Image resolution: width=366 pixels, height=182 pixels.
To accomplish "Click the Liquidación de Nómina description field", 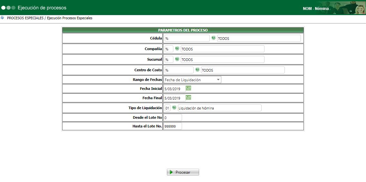I will coord(219,108).
